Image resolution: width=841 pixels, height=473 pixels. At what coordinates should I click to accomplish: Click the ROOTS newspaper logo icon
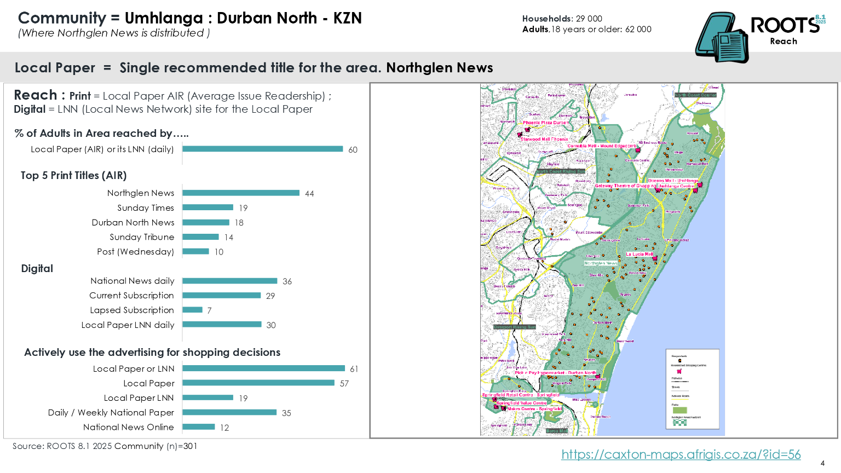click(722, 38)
